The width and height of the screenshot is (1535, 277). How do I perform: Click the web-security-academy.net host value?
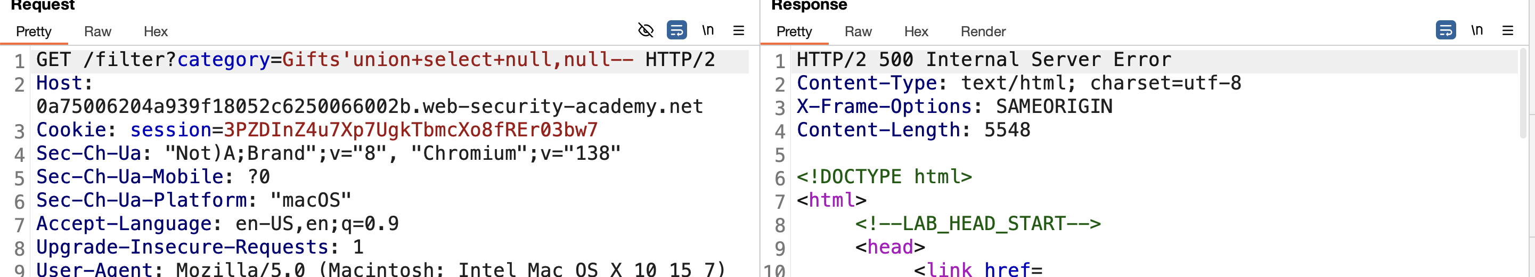coord(370,107)
